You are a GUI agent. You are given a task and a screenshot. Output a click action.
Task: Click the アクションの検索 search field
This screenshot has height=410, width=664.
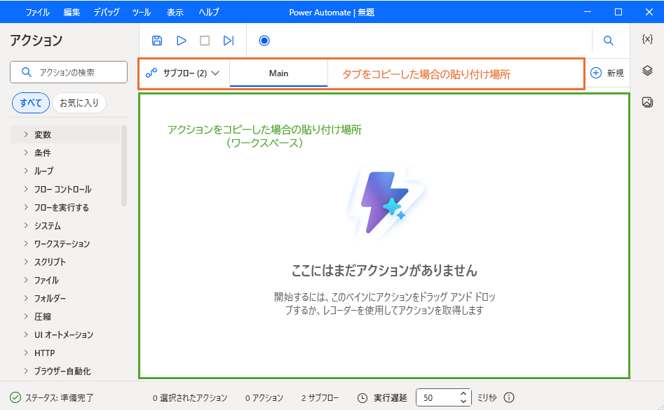(67, 72)
